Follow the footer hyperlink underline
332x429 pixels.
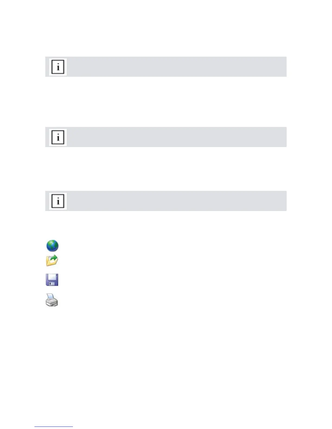(54, 427)
